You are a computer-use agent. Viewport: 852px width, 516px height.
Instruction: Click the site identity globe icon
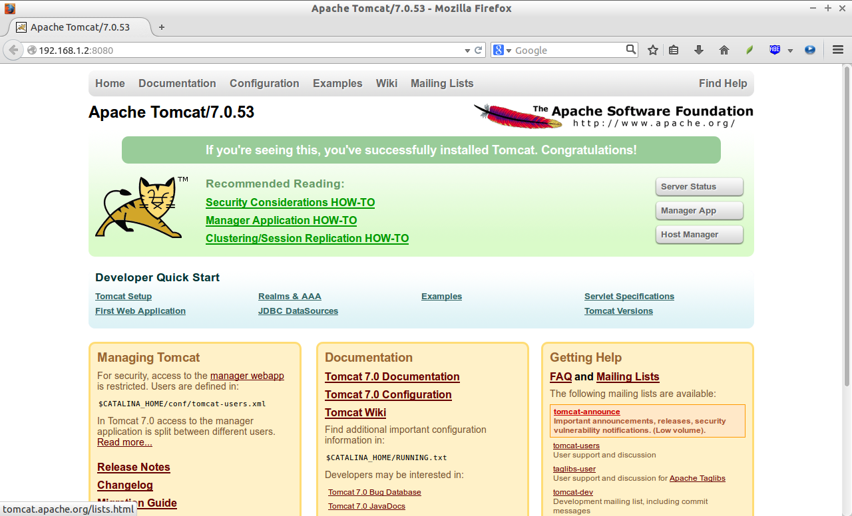(31, 50)
